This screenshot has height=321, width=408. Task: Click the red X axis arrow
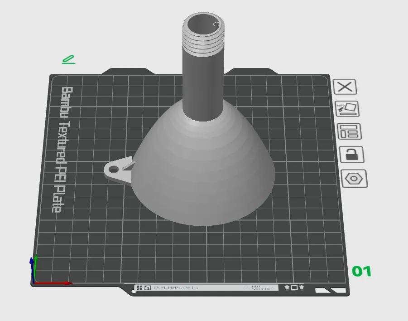click(x=53, y=283)
